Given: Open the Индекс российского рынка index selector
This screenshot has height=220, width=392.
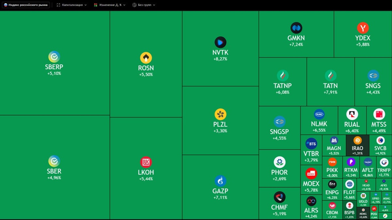Looking at the screenshot, I should click(25, 5).
